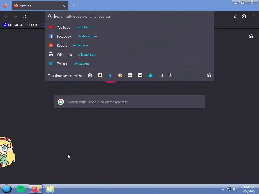The image size is (259, 194).
Task: Click the Firefox taskbar button
Action: [35, 189]
